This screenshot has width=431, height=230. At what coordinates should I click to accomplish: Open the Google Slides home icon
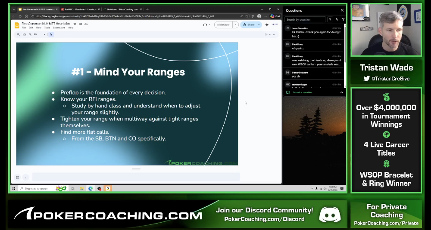(x=17, y=25)
